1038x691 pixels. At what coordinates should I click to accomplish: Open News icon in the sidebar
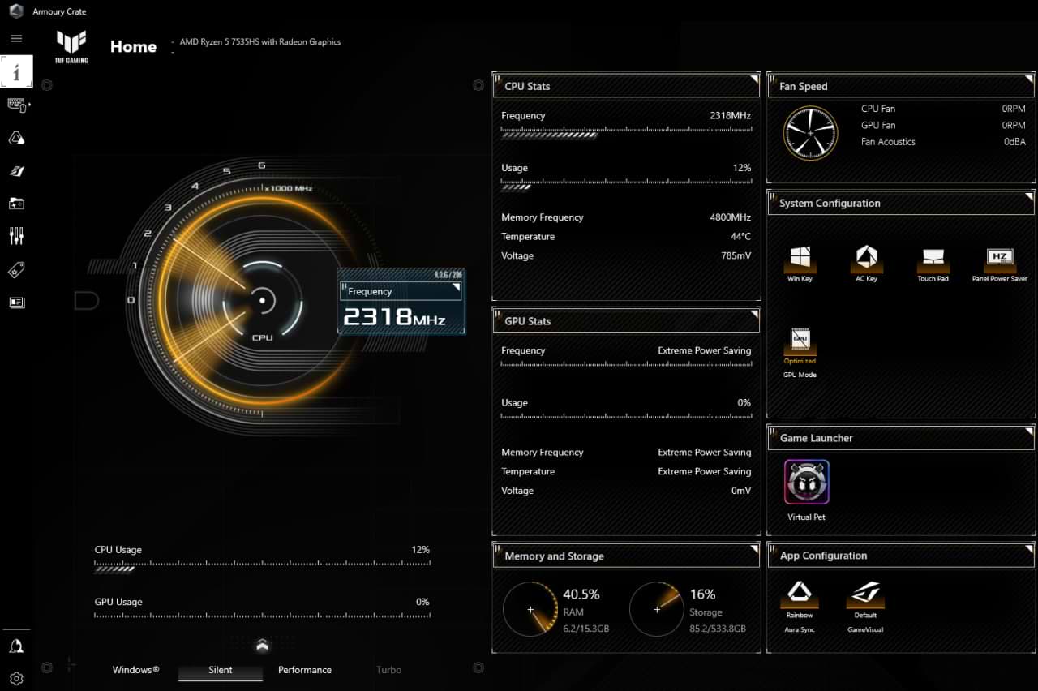tap(16, 303)
